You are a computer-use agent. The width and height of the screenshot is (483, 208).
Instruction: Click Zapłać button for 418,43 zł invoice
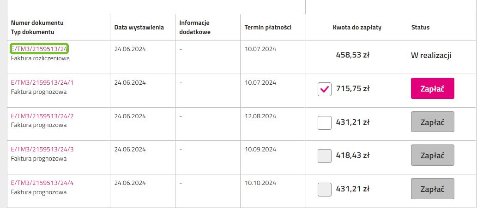pos(433,155)
